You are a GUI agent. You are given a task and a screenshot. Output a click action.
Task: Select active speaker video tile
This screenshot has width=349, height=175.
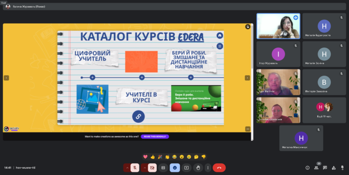click(x=278, y=26)
